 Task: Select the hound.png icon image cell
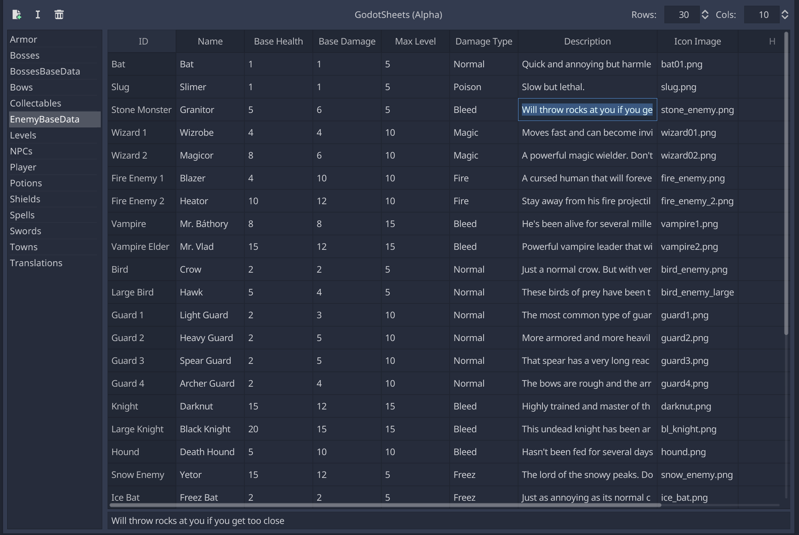pos(697,452)
